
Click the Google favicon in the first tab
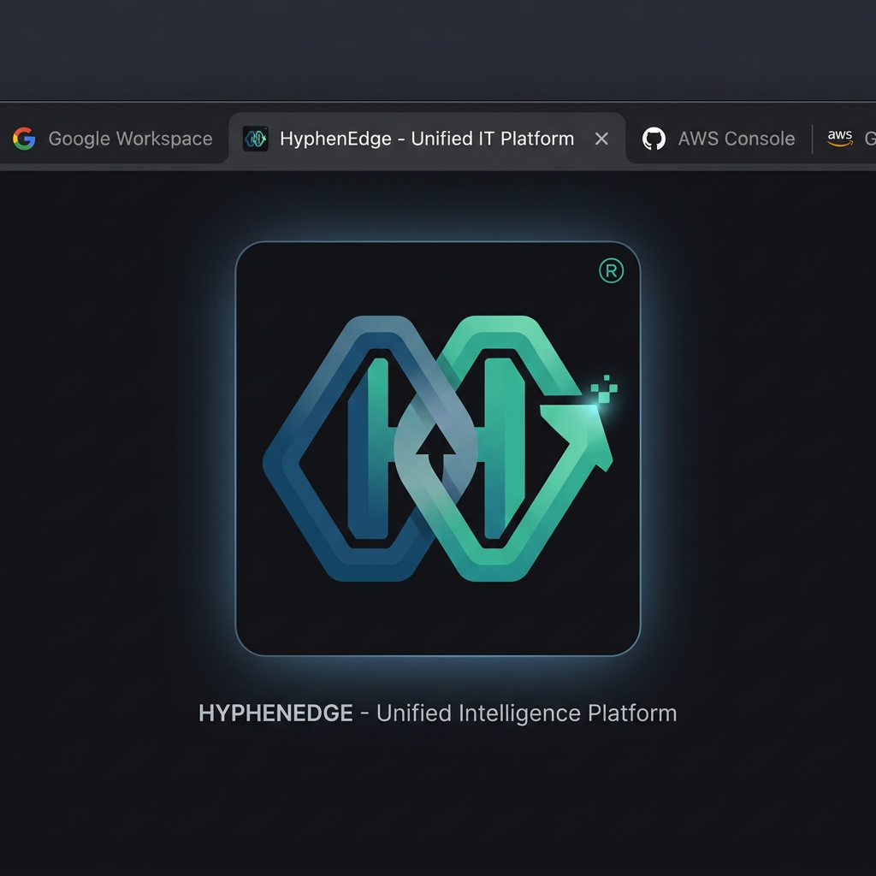24,139
